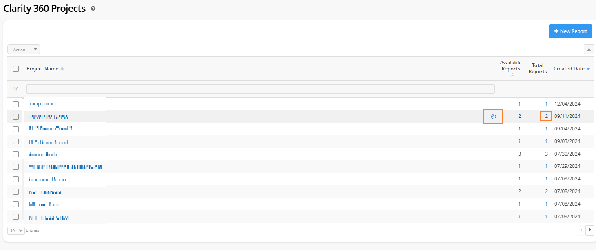Open the gear settings icon in project row

[x=493, y=117]
